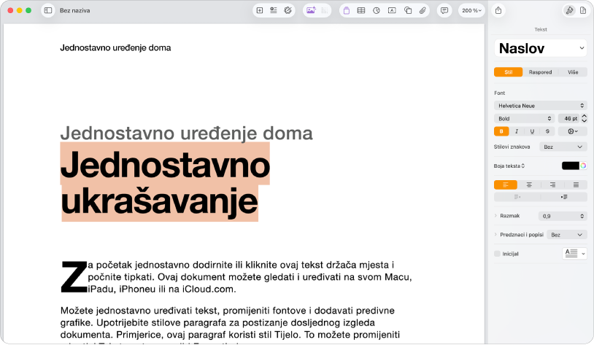Open the Helvetica Neue font dropdown
Image resolution: width=594 pixels, height=345 pixels.
tap(541, 106)
